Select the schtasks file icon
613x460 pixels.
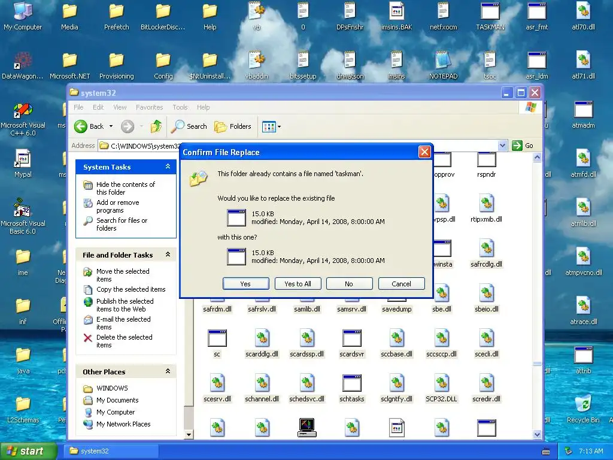pyautogui.click(x=351, y=383)
